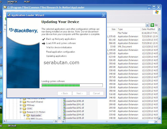Select the Microsoft Shared folder in the tree
Image resolution: width=167 pixels, height=129 pixels.
pos(35,102)
